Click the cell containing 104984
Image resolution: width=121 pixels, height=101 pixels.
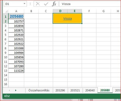(x=16, y=53)
